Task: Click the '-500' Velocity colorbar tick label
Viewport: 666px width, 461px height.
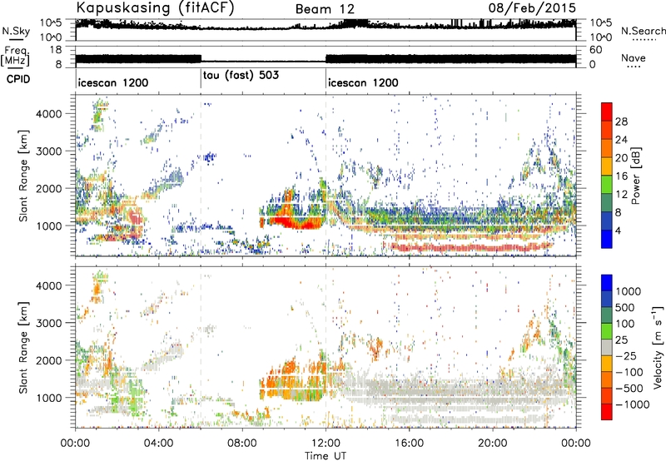Action: [629, 388]
